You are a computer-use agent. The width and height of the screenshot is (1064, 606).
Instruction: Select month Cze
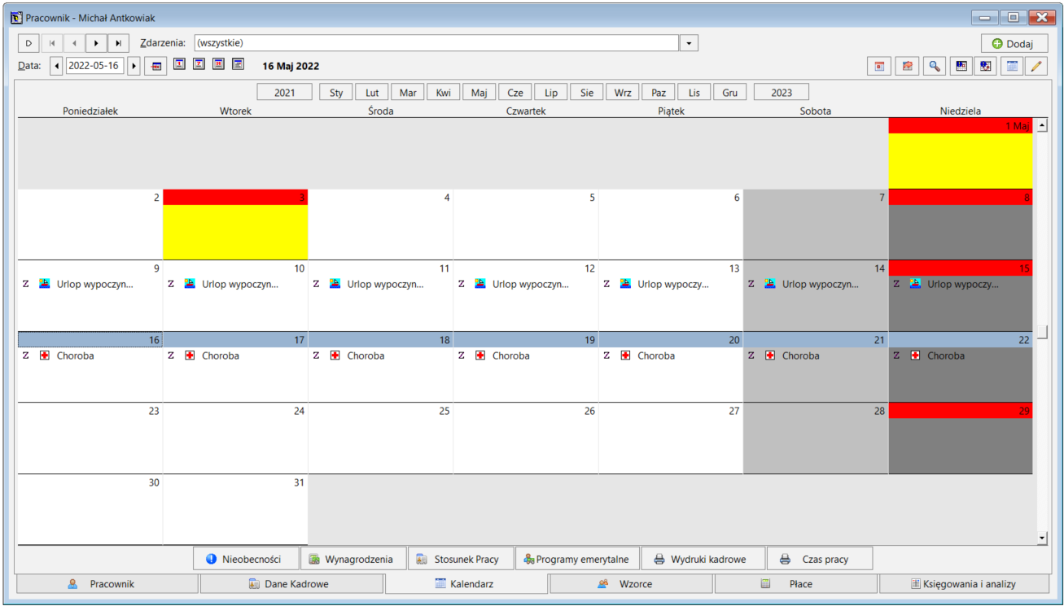[515, 93]
